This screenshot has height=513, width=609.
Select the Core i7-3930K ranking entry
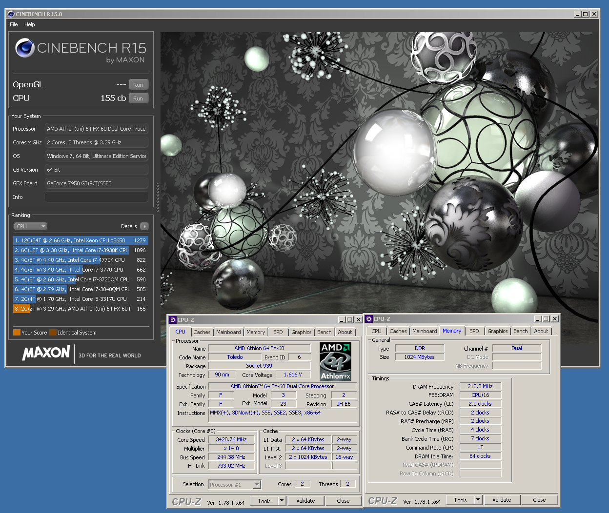pyautogui.click(x=81, y=250)
